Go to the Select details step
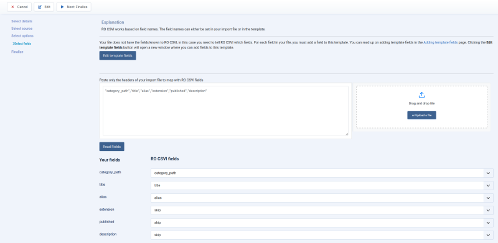 [22, 21]
